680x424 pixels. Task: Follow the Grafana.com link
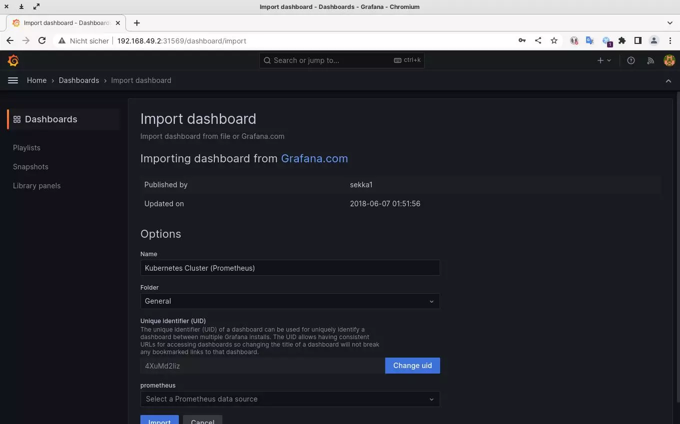(314, 159)
